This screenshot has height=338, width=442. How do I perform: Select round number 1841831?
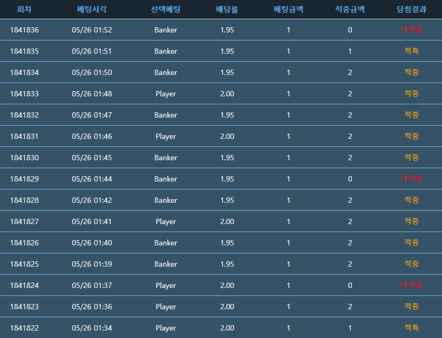[x=24, y=136]
